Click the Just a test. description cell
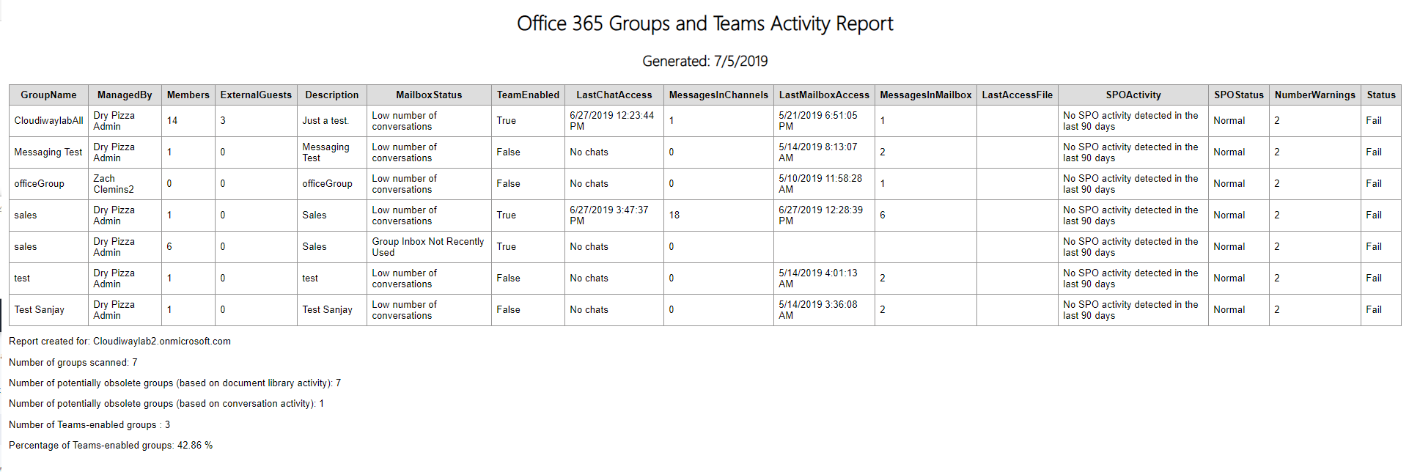This screenshot has height=472, width=1409. [325, 121]
